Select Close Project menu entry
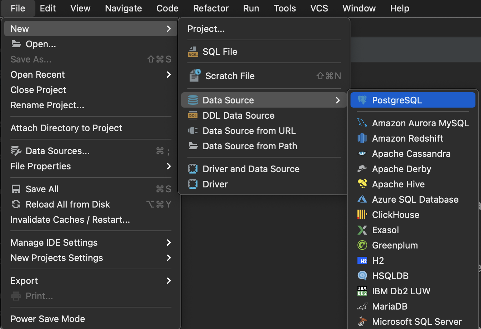481x329 pixels. click(91, 90)
